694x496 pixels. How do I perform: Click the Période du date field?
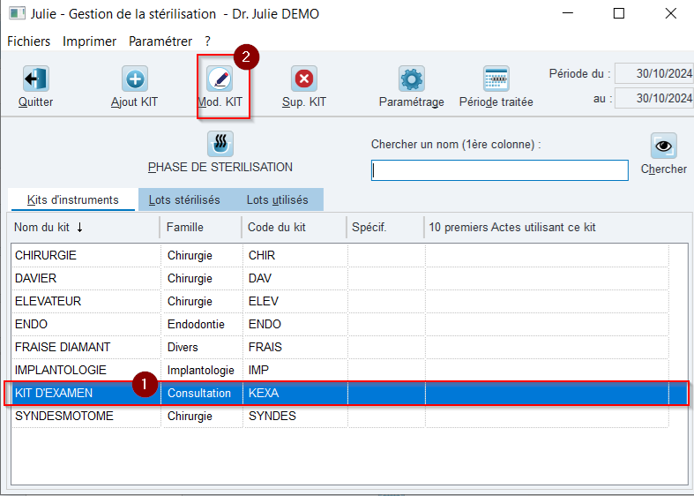point(654,73)
